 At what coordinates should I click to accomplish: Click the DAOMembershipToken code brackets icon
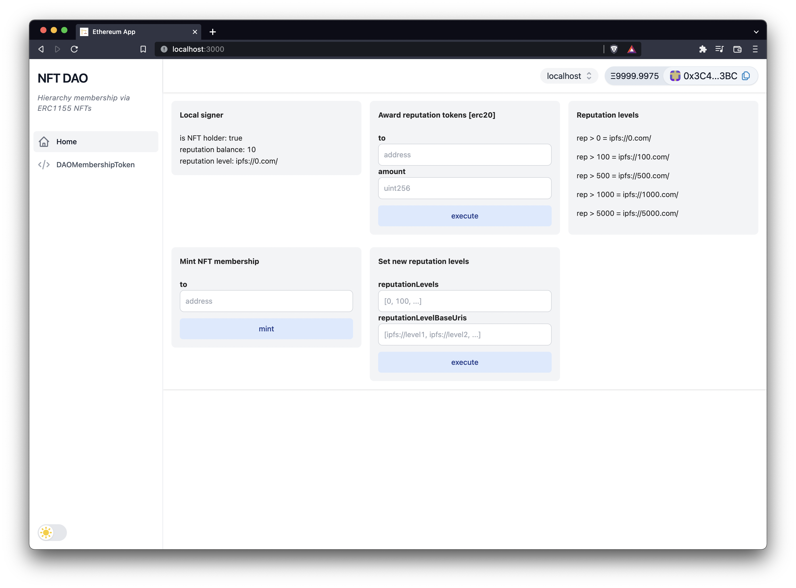[x=44, y=165]
